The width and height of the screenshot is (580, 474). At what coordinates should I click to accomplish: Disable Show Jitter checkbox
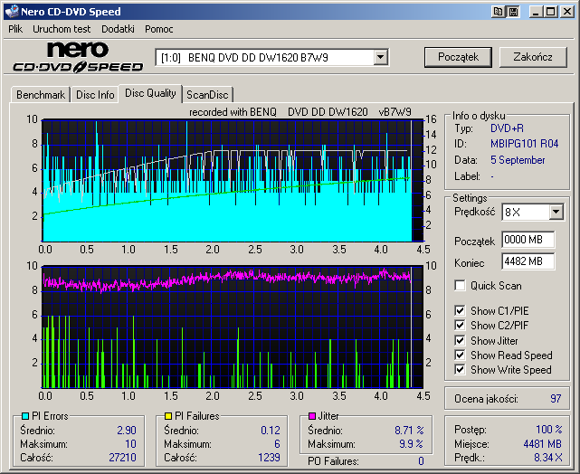[460, 340]
